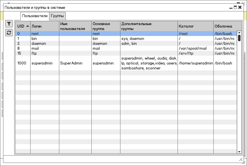Select the ftp user row
247x166 pixels.
[x=126, y=53]
